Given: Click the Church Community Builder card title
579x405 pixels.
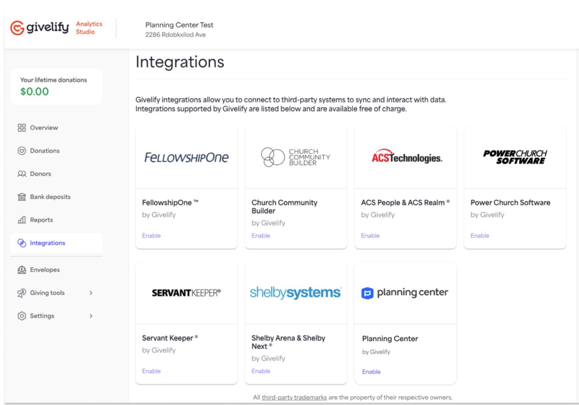Looking at the screenshot, I should coord(284,207).
